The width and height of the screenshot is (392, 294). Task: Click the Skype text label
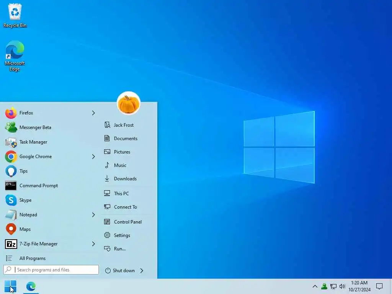coord(26,200)
